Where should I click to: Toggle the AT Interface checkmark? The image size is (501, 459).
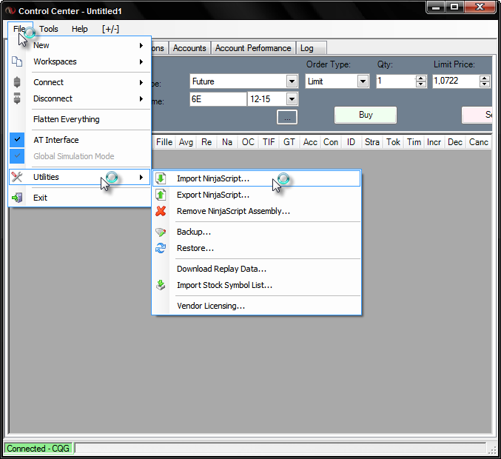tap(17, 140)
